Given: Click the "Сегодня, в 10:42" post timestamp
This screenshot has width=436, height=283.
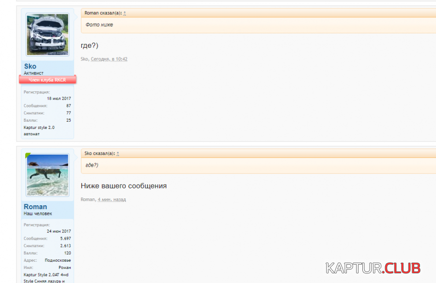Looking at the screenshot, I should [x=109, y=59].
